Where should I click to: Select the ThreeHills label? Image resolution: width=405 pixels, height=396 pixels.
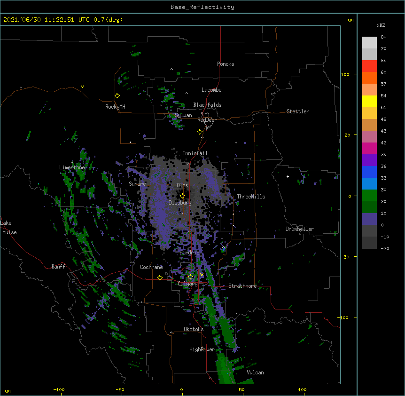pyautogui.click(x=251, y=197)
